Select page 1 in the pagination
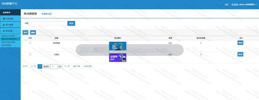Screen dimensions: 259x100 tap(40, 66)
